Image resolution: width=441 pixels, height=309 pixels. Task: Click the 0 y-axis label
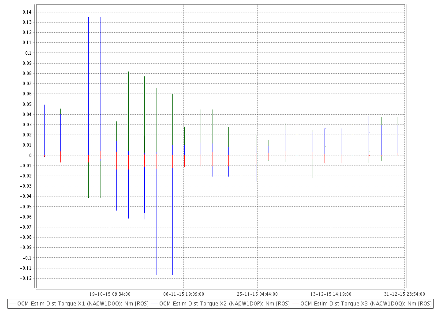tap(30, 155)
